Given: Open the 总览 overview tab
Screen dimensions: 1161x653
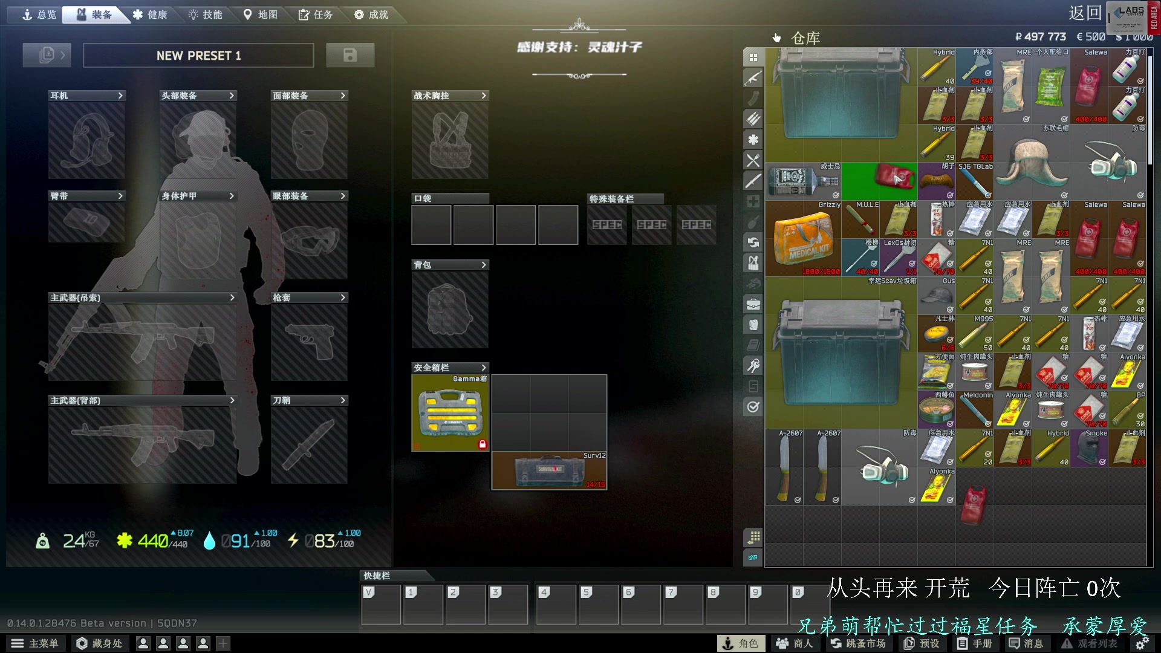Looking at the screenshot, I should click(39, 15).
